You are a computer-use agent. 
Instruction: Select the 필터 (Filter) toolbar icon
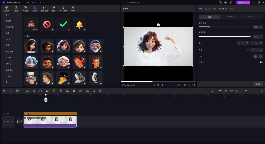(54, 8)
